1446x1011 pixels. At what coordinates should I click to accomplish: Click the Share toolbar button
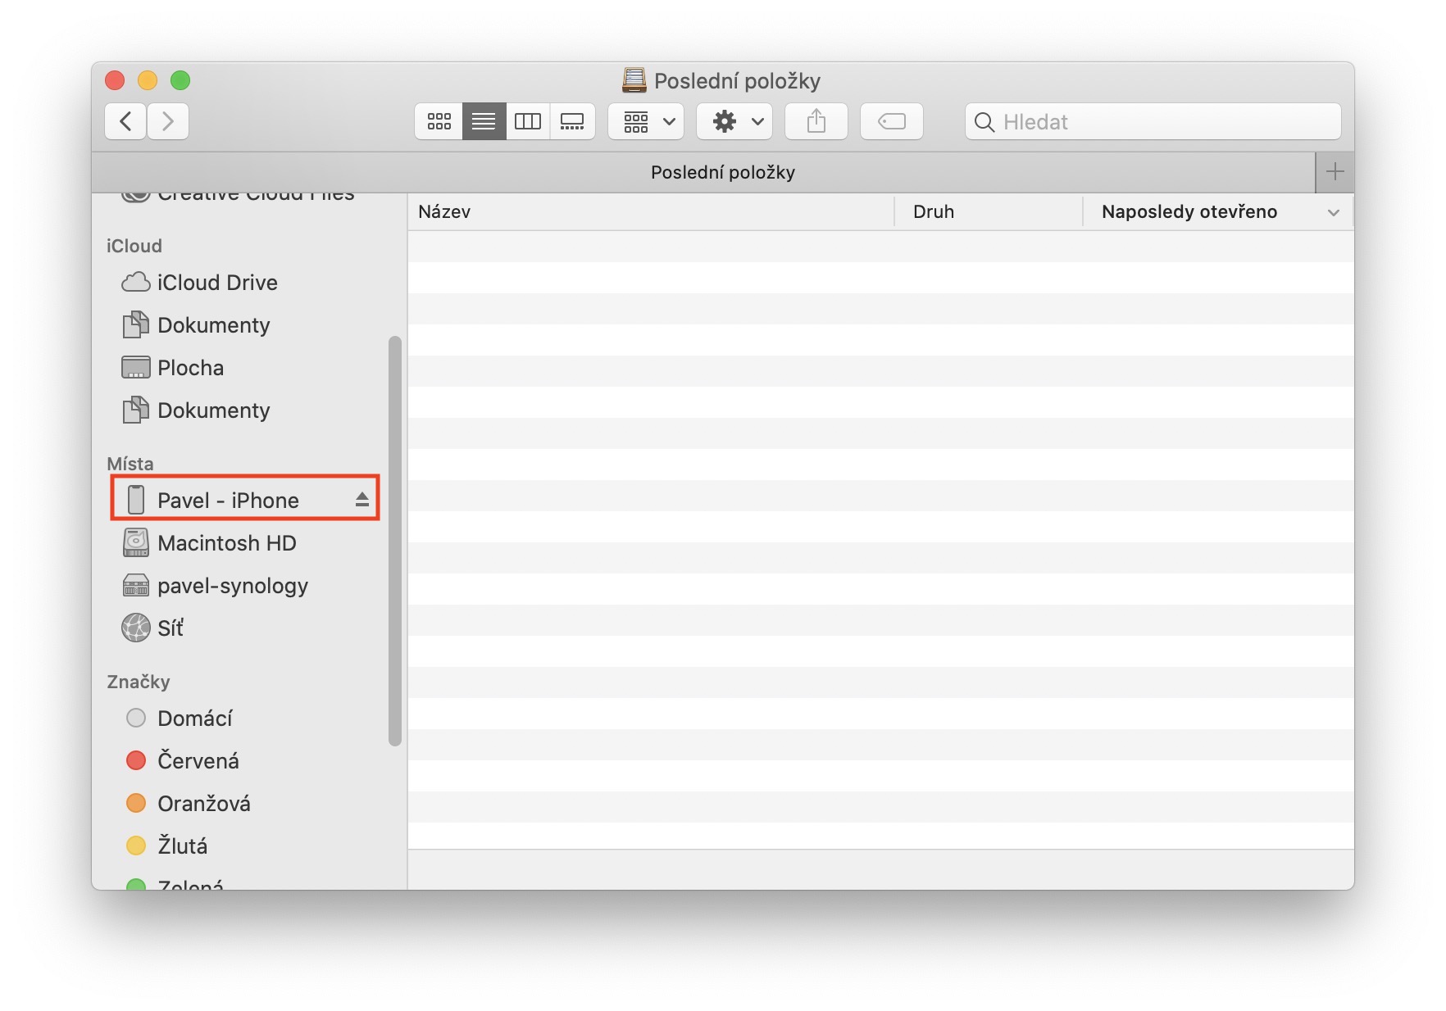point(816,122)
